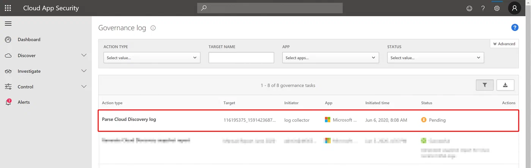Click the Alerts bell icon
Viewport: 531px width, 168px height.
(x=8, y=102)
